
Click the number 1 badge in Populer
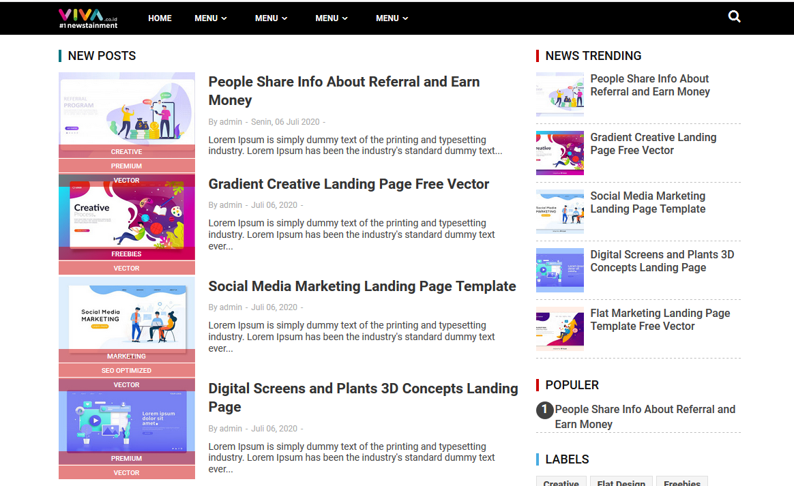[x=545, y=410]
